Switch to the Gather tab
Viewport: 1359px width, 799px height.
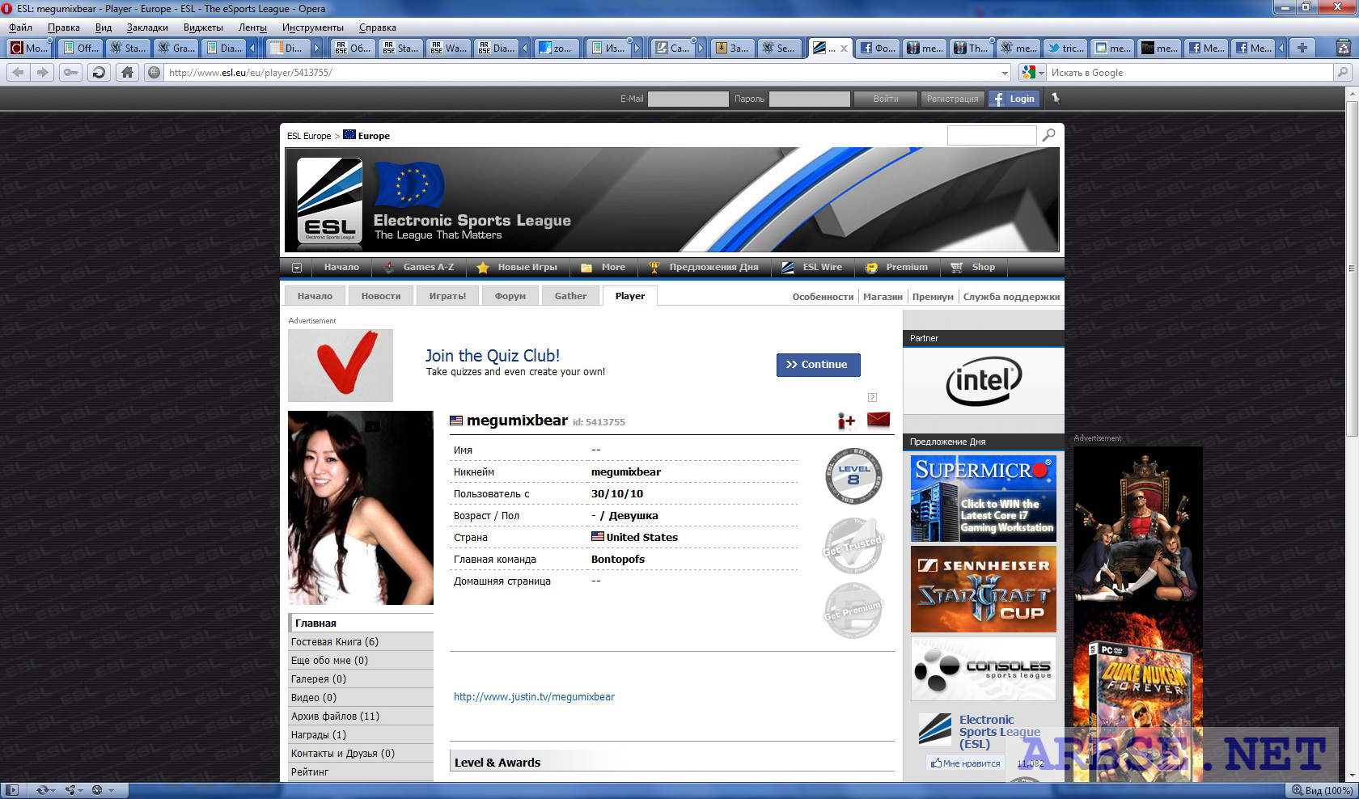tap(570, 296)
